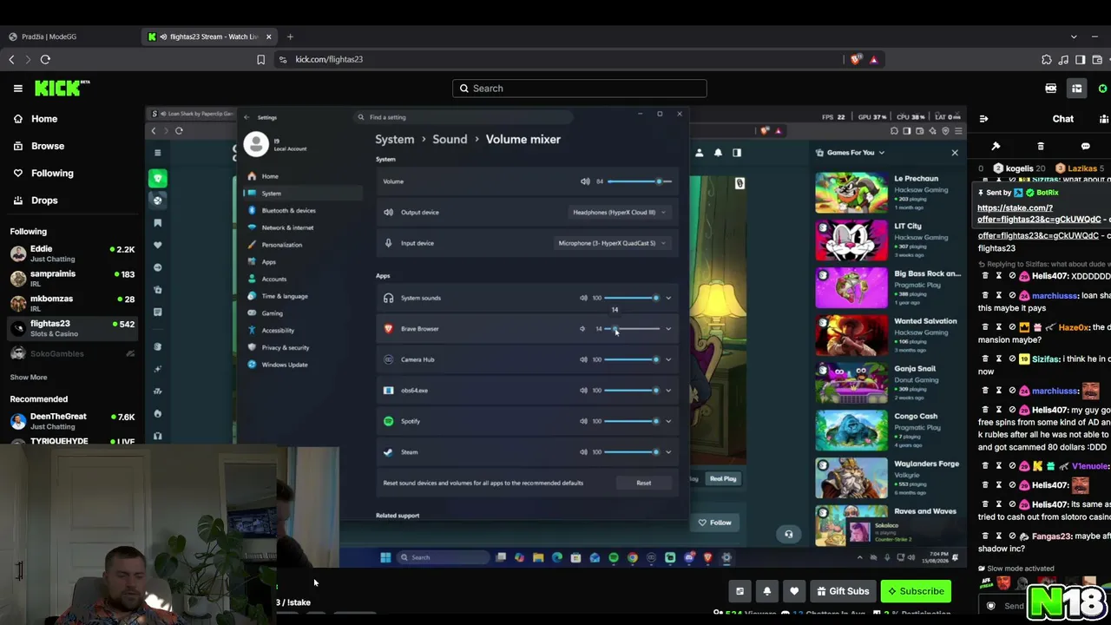Viewport: 1111px width, 625px height.
Task: Mute System sounds speaker icon
Action: [x=583, y=298]
